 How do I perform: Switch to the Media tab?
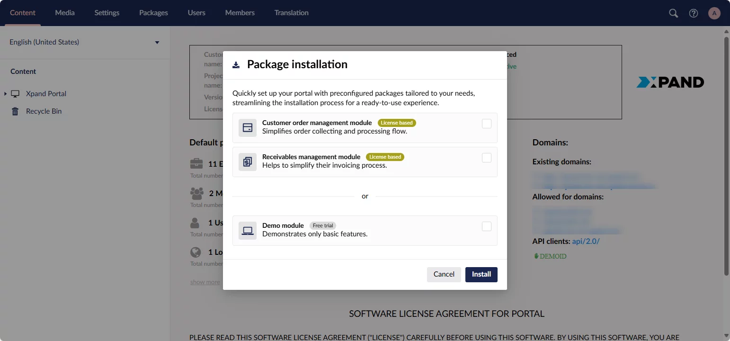65,13
